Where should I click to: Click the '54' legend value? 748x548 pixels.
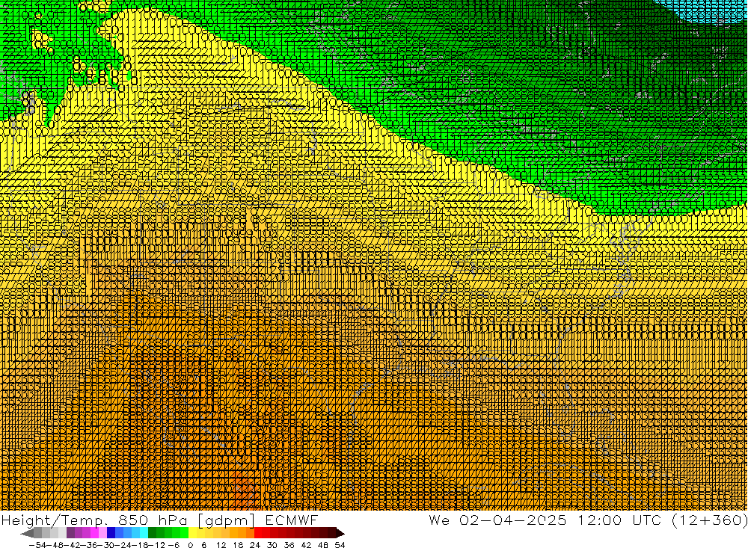(x=340, y=545)
